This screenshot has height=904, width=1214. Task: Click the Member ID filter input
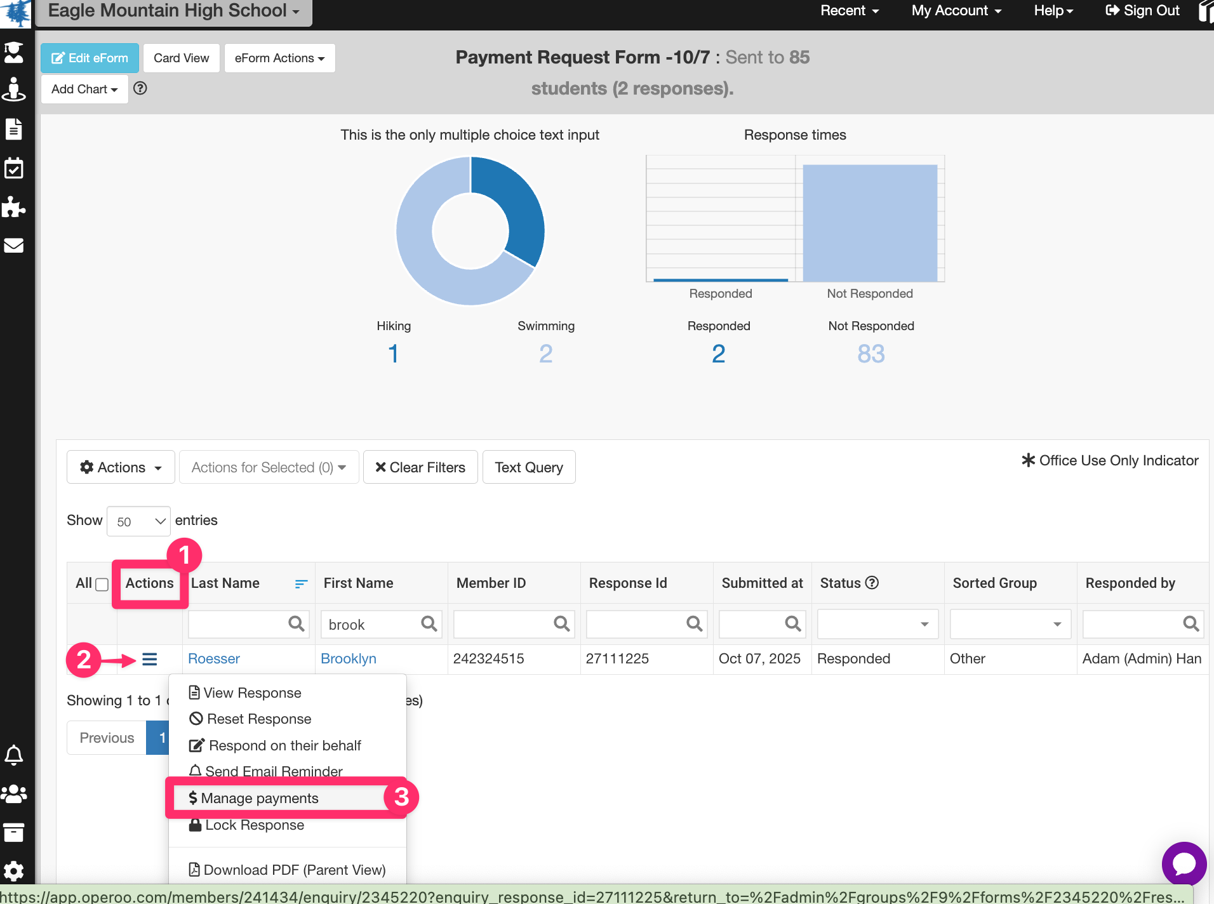pyautogui.click(x=514, y=624)
